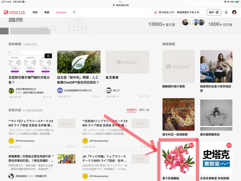Bookmark the 亂空看看 article

[x=148, y=96]
